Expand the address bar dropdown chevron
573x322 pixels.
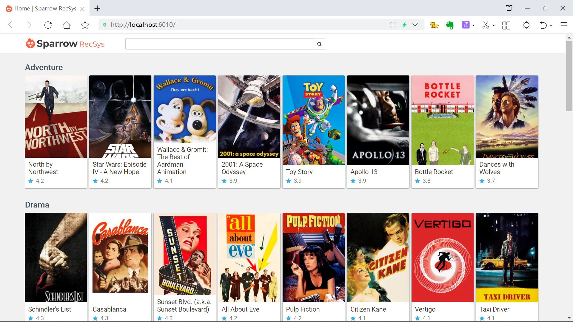[415, 25]
